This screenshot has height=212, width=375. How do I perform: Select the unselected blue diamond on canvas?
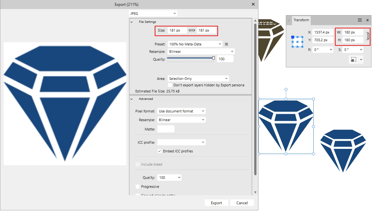tap(343, 151)
